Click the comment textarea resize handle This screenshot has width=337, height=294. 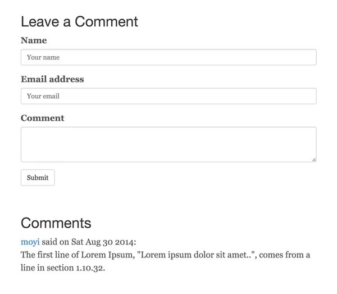pyautogui.click(x=313, y=159)
